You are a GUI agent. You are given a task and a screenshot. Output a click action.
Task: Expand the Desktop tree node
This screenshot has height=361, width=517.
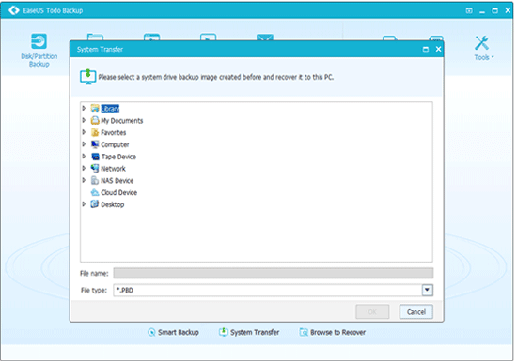coord(84,204)
